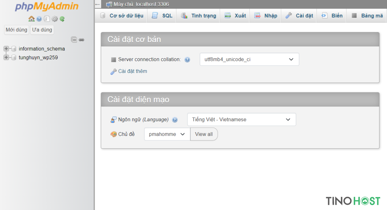Click tunghuyn_wp259 database icon
The image size is (387, 210).
tap(14, 57)
